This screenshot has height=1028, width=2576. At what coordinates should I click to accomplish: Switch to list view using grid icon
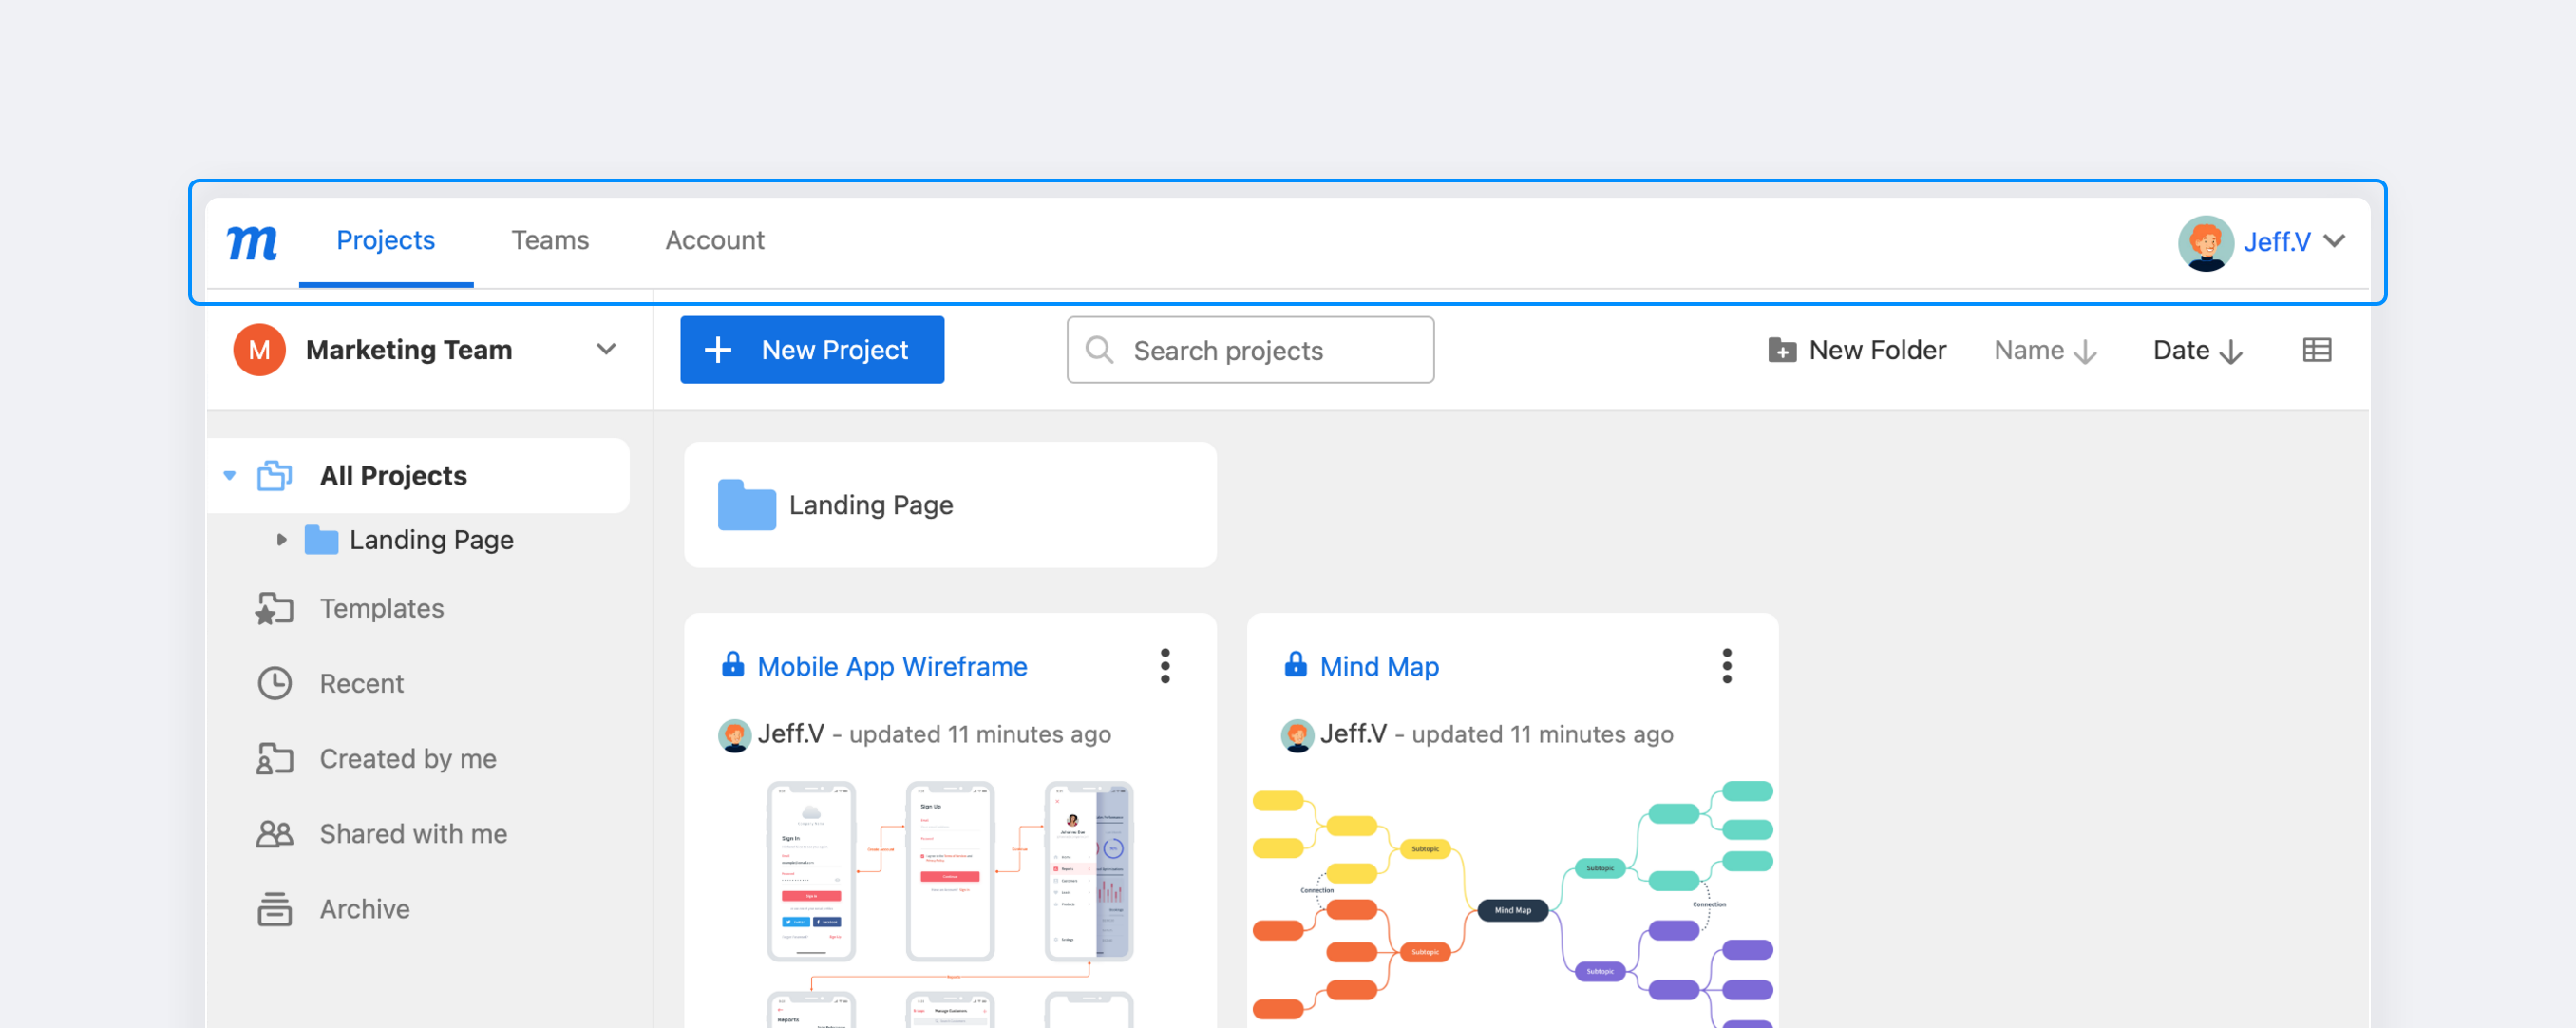[2318, 349]
